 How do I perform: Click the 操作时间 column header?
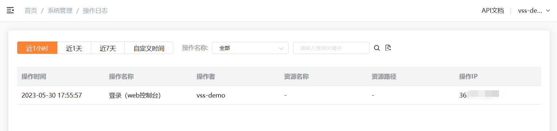(x=34, y=76)
